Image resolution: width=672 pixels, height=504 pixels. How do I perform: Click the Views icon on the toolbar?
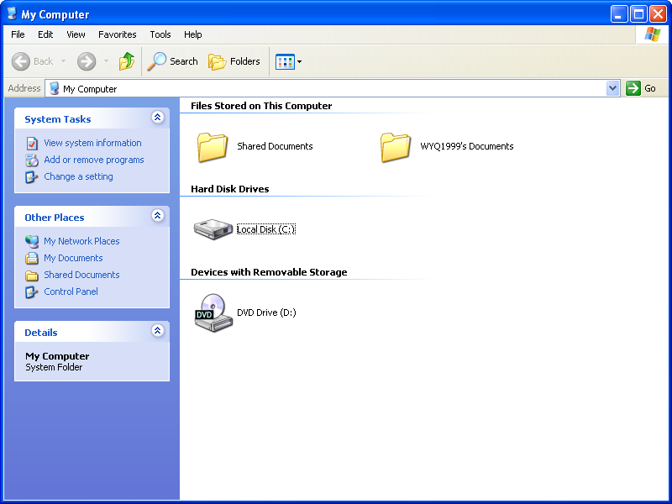point(285,61)
